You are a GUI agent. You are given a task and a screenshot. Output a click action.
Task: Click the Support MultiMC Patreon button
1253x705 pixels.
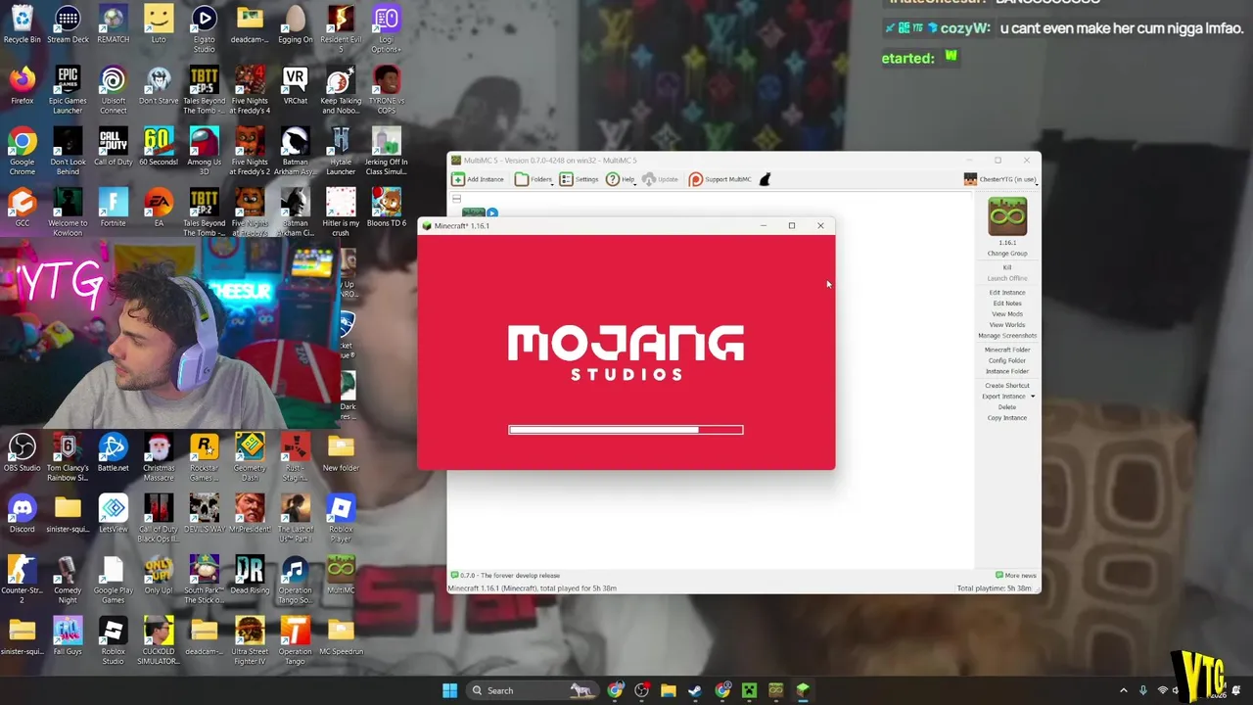(x=719, y=179)
